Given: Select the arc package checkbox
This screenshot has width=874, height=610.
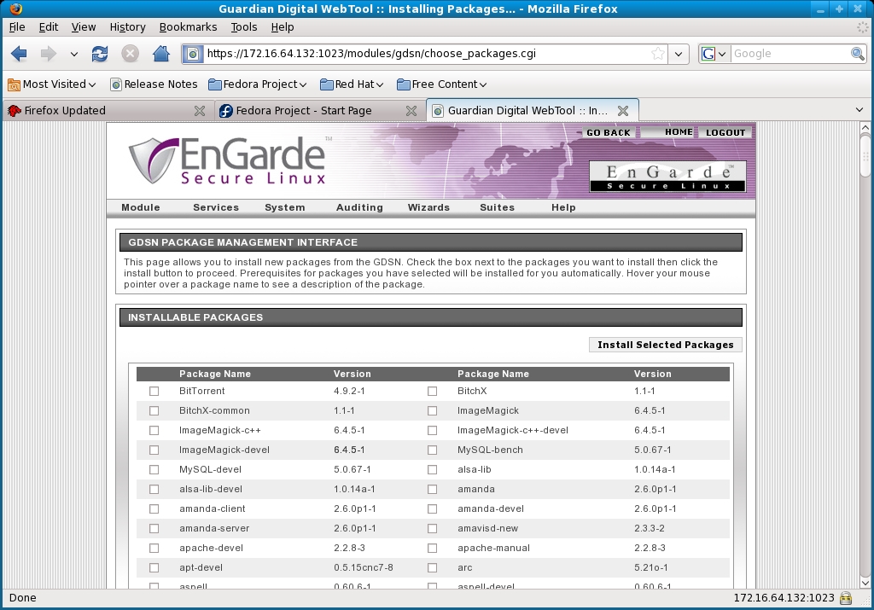Looking at the screenshot, I should click(x=432, y=567).
